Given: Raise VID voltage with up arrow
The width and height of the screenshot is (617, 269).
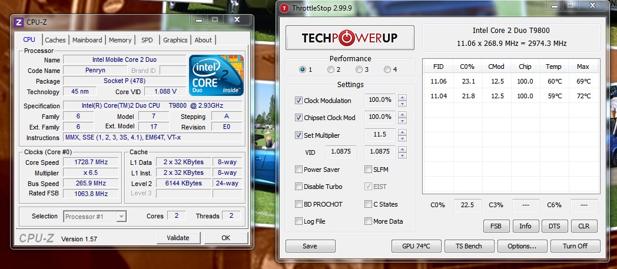Looking at the screenshot, I should pyautogui.click(x=402, y=150).
